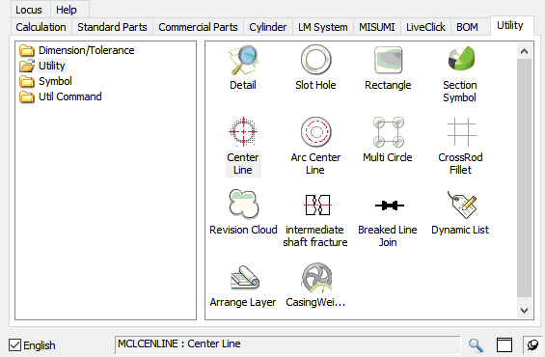Select the Center Line icon

243,132
